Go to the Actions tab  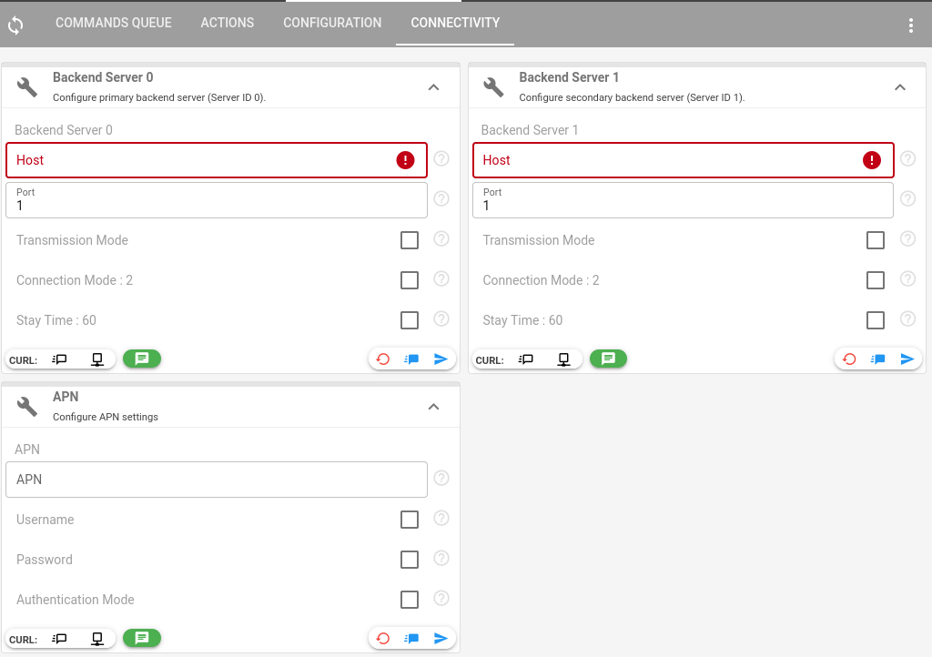[x=228, y=23]
